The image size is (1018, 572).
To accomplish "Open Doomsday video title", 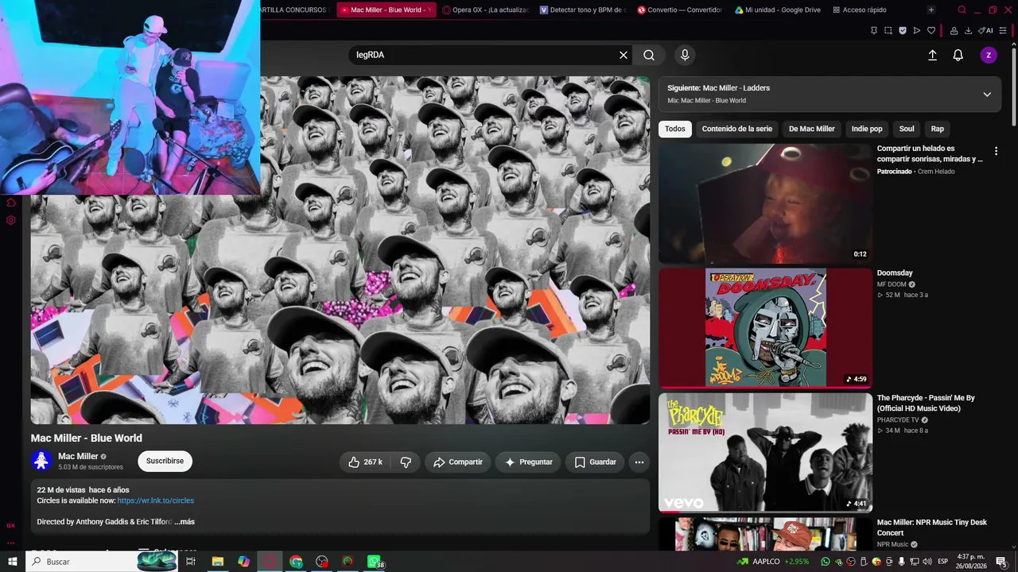I will tap(895, 273).
